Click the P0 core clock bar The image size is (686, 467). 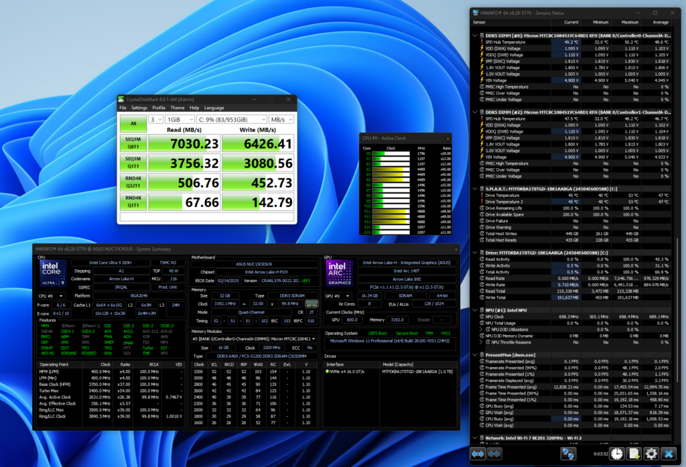391,153
